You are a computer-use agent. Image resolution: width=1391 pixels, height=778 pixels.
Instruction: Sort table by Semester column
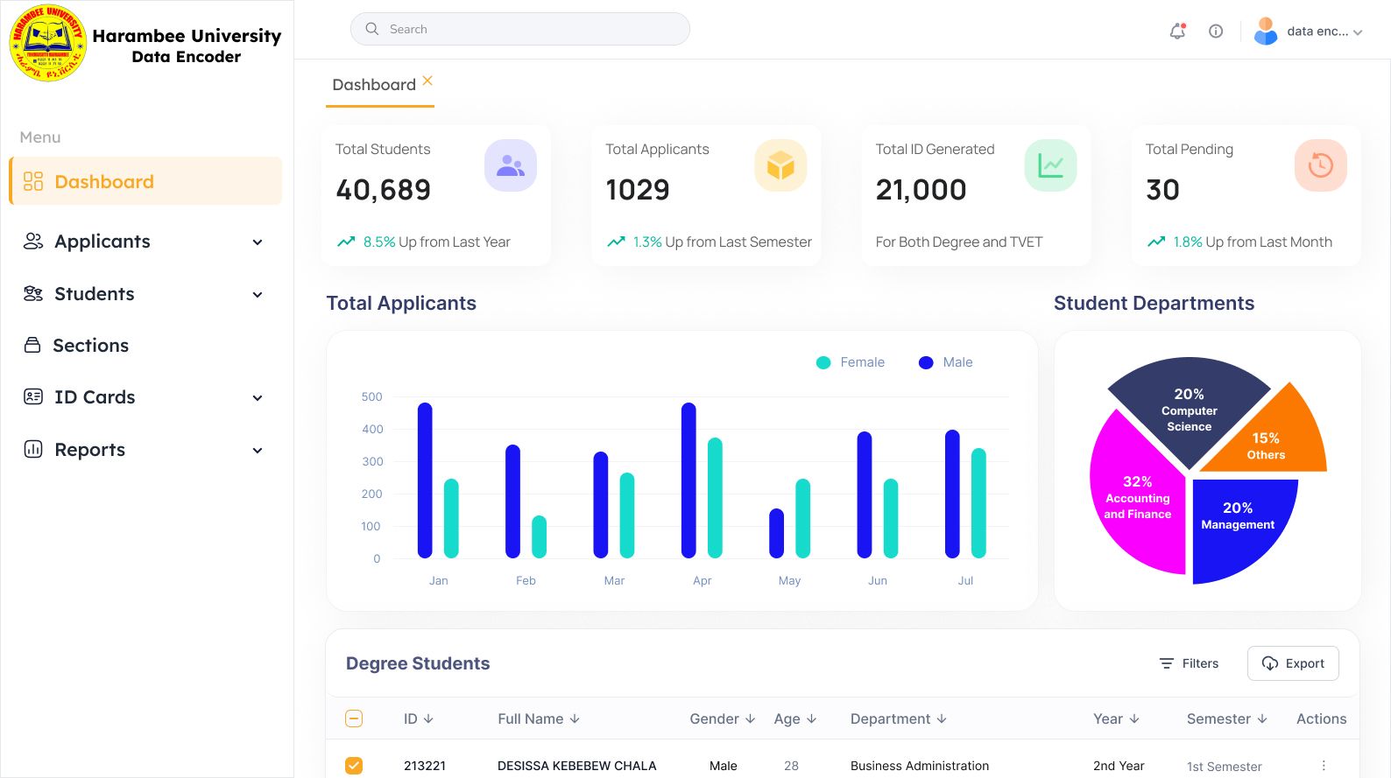(x=1227, y=718)
